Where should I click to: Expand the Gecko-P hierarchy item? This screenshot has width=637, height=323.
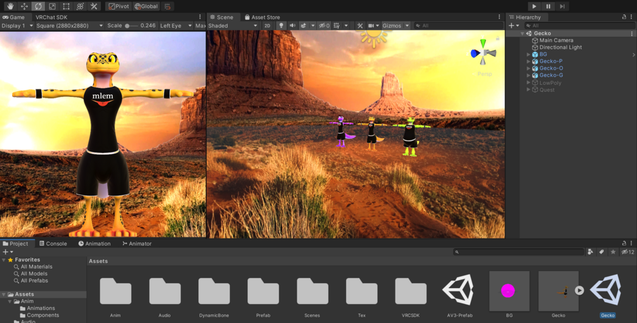coord(529,61)
